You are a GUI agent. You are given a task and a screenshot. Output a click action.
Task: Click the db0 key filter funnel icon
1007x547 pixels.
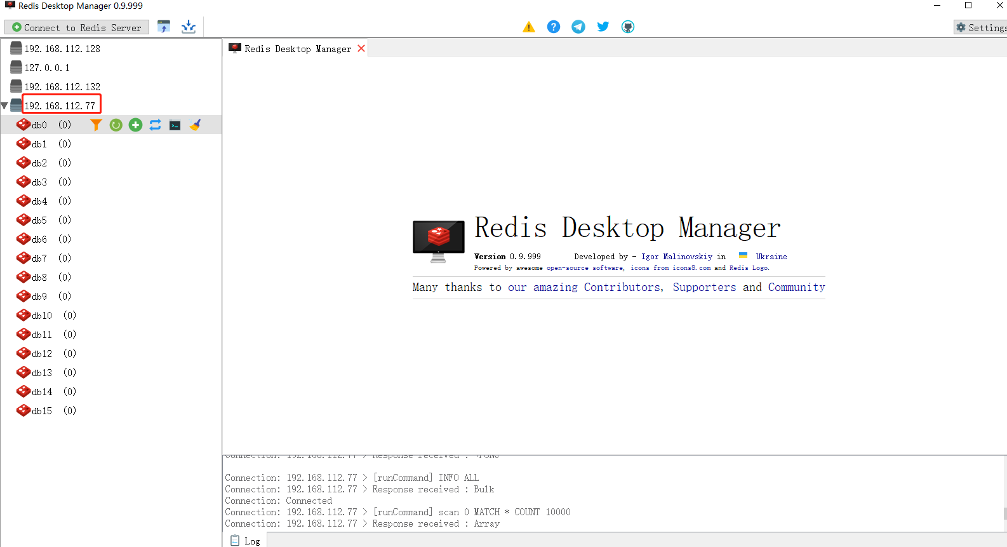96,125
